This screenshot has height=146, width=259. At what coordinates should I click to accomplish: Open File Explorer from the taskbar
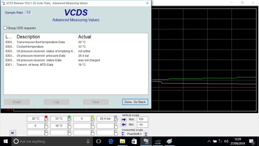(x=122, y=141)
